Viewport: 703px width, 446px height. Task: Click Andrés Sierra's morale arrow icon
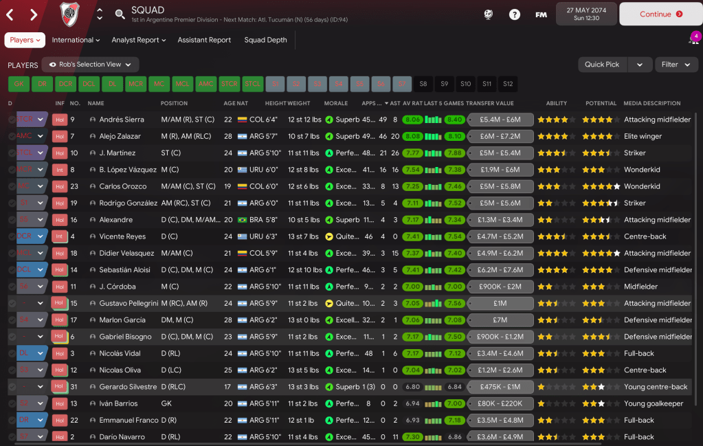329,120
